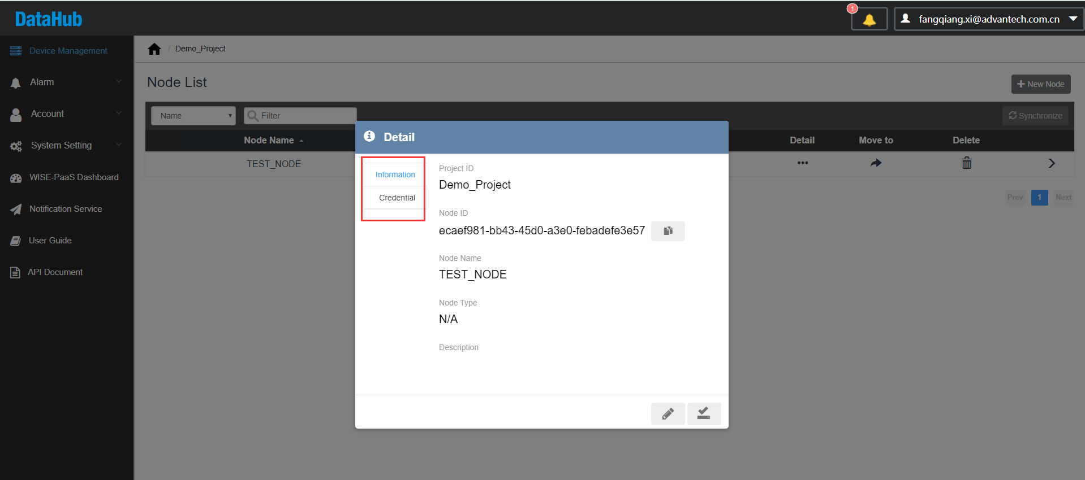This screenshot has height=480, width=1085.
Task: Click the DataHub logo
Action: tap(49, 19)
